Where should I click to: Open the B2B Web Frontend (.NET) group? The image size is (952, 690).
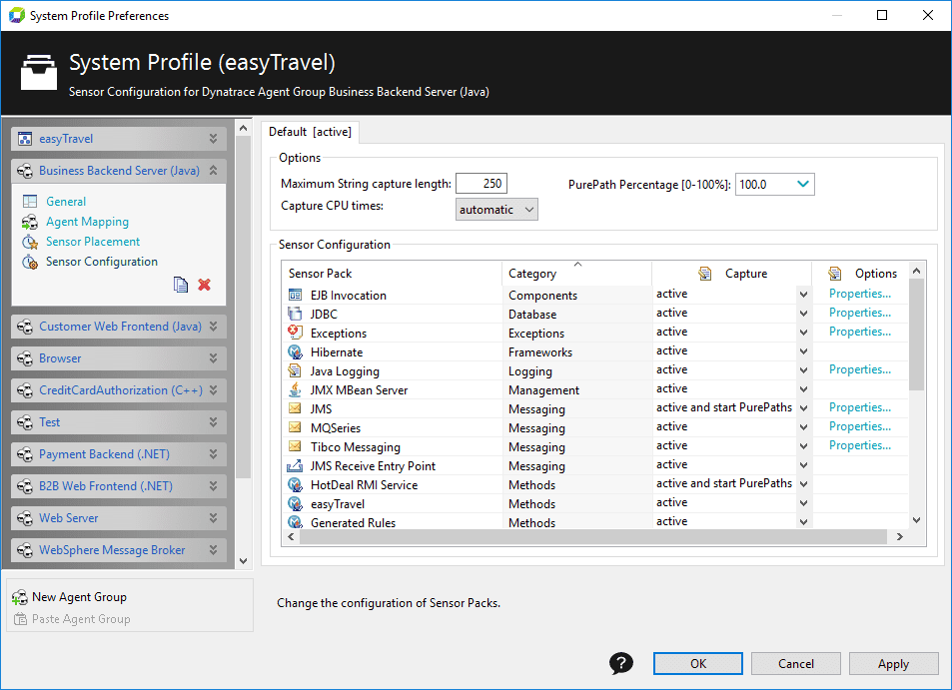119,486
